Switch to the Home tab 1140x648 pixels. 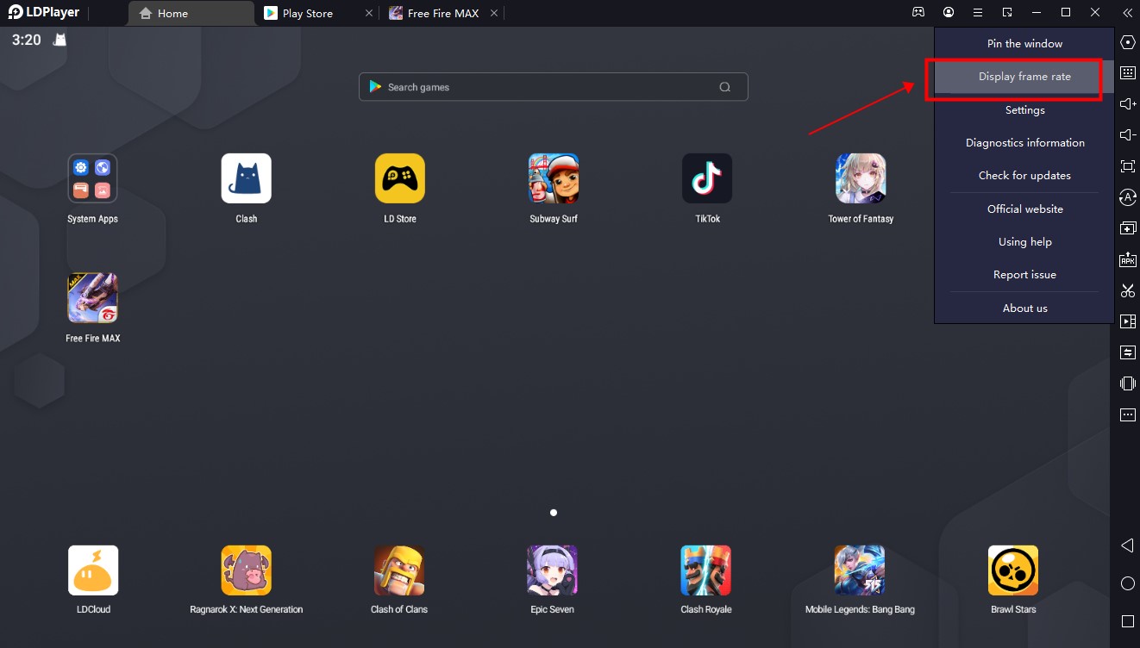[x=191, y=13]
